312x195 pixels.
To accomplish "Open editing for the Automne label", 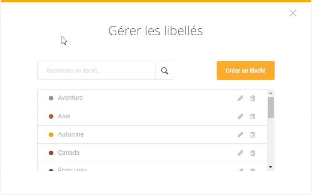I will (240, 135).
